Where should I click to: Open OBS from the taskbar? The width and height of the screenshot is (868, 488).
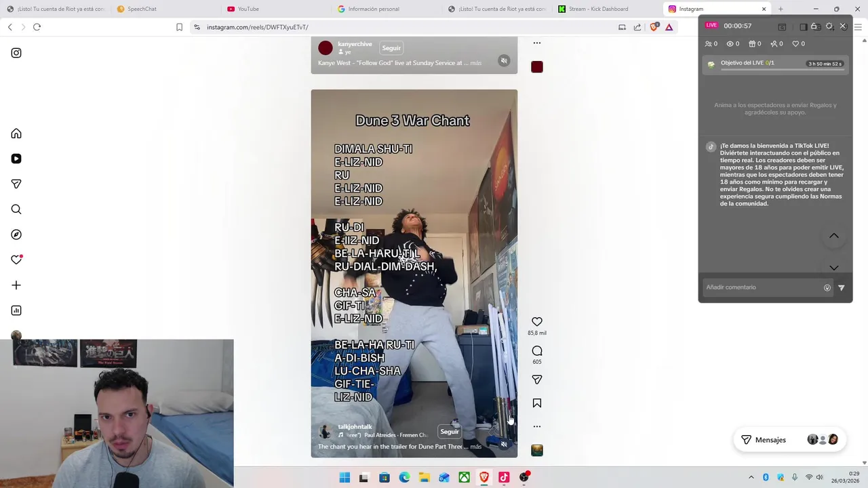coord(524,477)
